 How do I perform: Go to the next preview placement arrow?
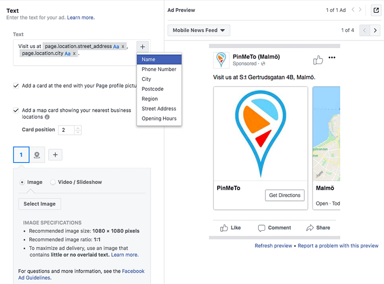click(375, 30)
